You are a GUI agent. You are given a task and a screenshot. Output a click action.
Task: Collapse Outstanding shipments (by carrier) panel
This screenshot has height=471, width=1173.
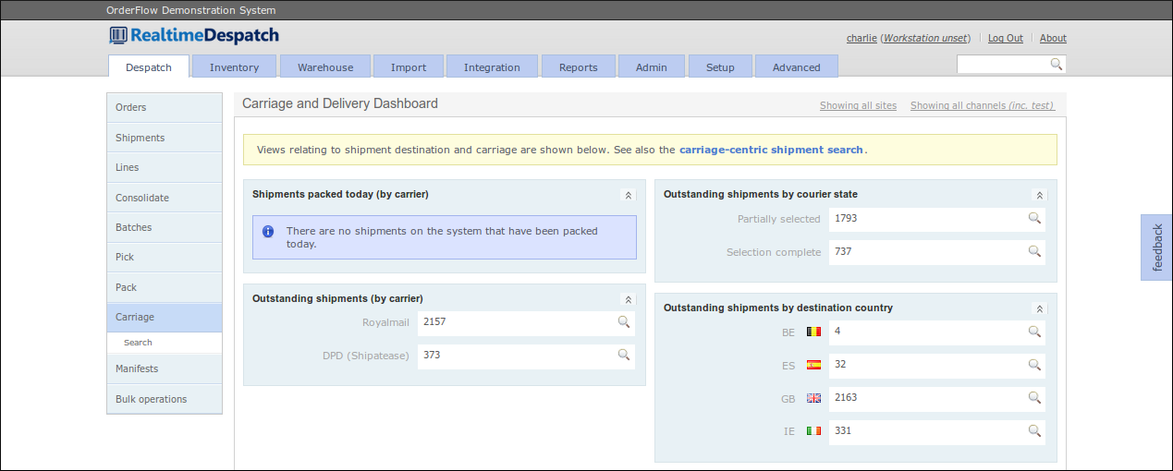click(629, 299)
